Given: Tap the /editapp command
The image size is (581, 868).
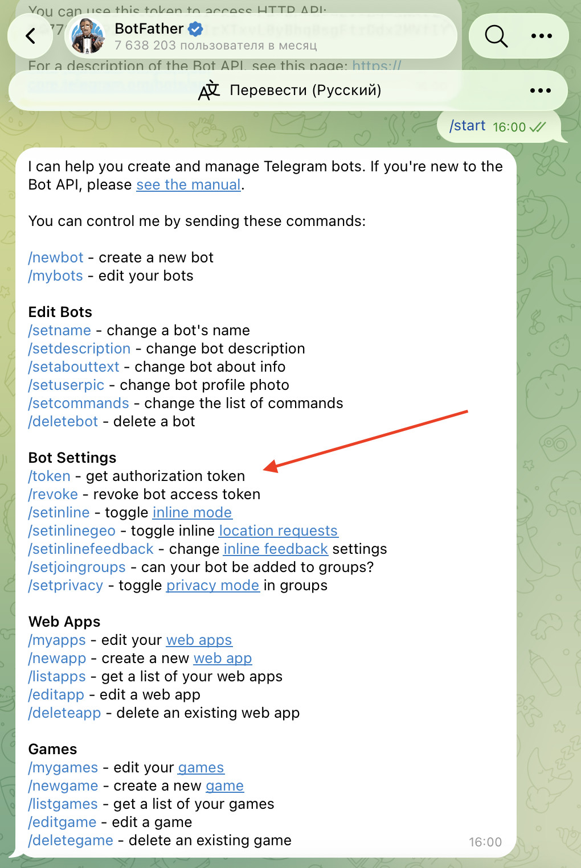Looking at the screenshot, I should [x=56, y=694].
